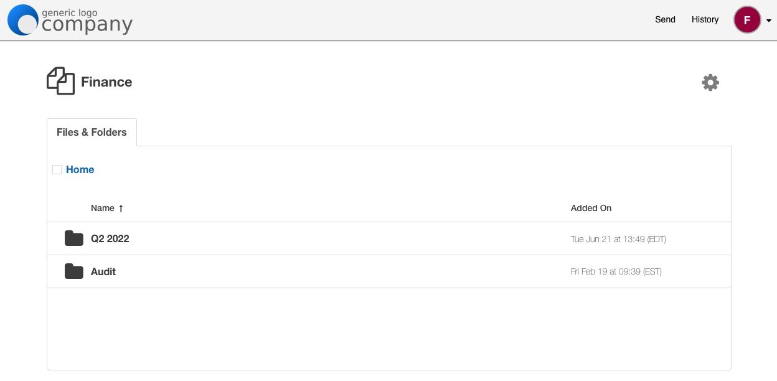Tick the checkbox next to Home
Image resolution: width=777 pixels, height=381 pixels.
[x=57, y=169]
